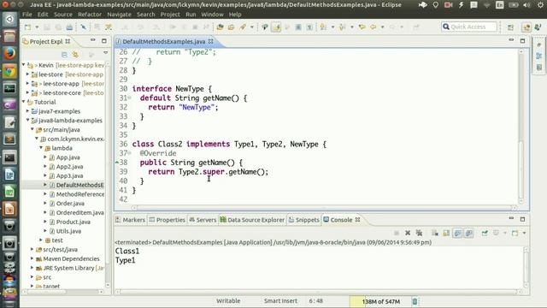547x308 pixels.
Task: Toggle show console on standard out change
Action: tap(458, 233)
